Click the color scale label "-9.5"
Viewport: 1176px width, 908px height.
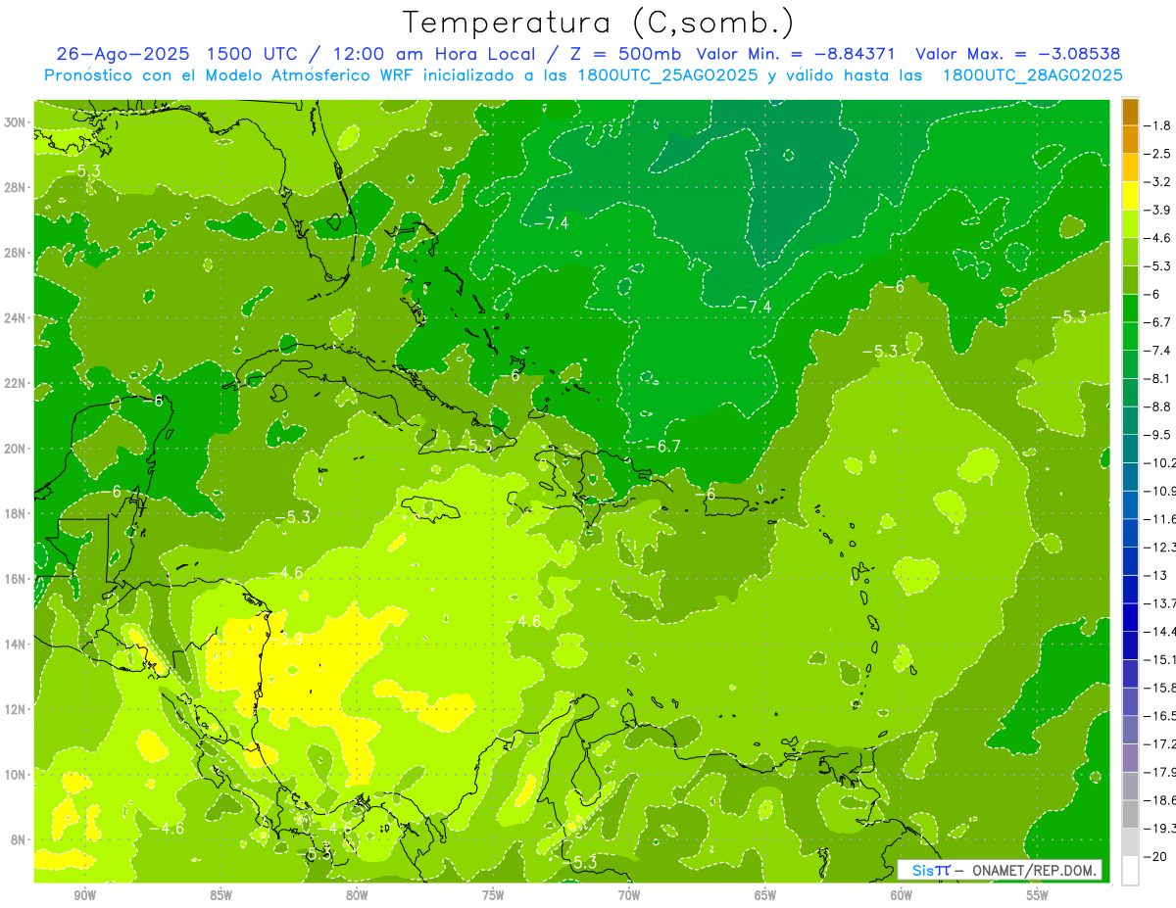click(x=1158, y=434)
